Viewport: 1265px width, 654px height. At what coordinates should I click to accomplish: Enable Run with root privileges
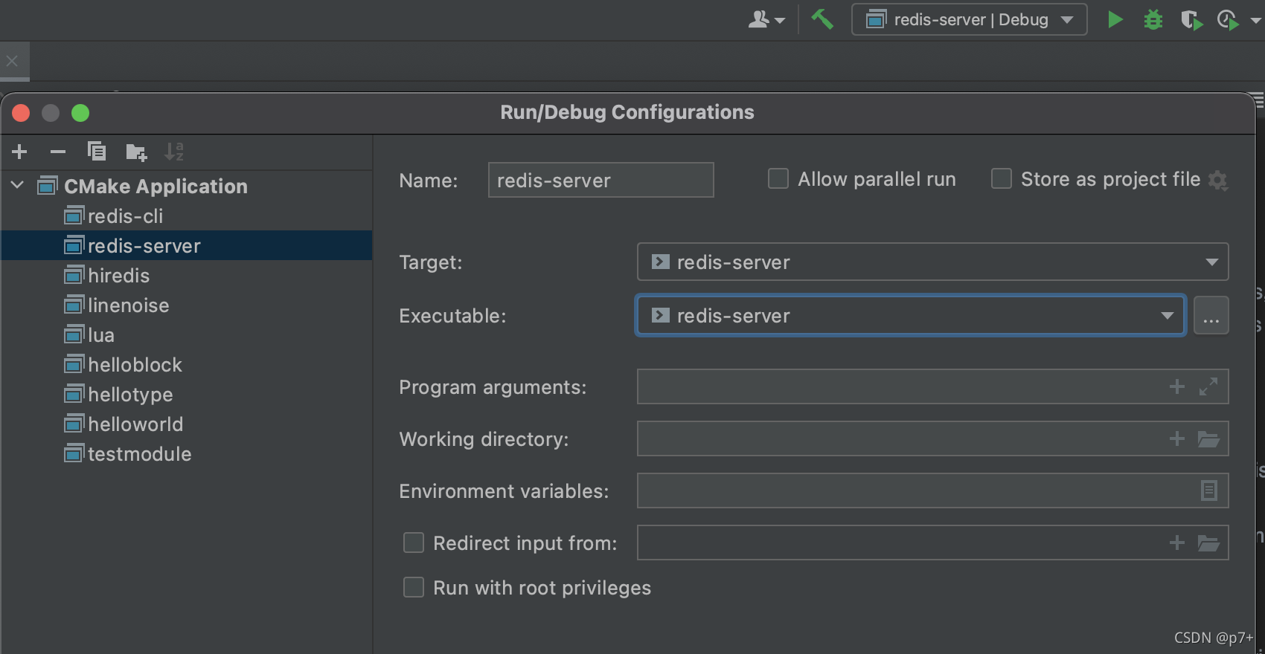[414, 588]
